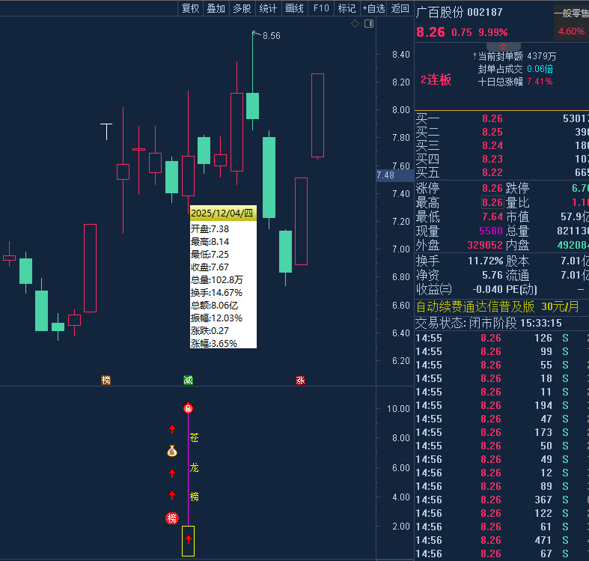This screenshot has height=561, width=589.
Task: Click the red R marker icon
Action: coord(188,408)
